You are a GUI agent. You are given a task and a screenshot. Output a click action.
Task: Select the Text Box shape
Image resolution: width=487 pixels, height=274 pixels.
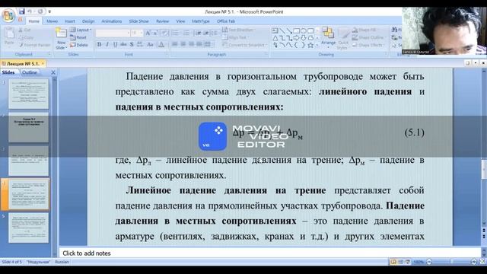click(275, 30)
